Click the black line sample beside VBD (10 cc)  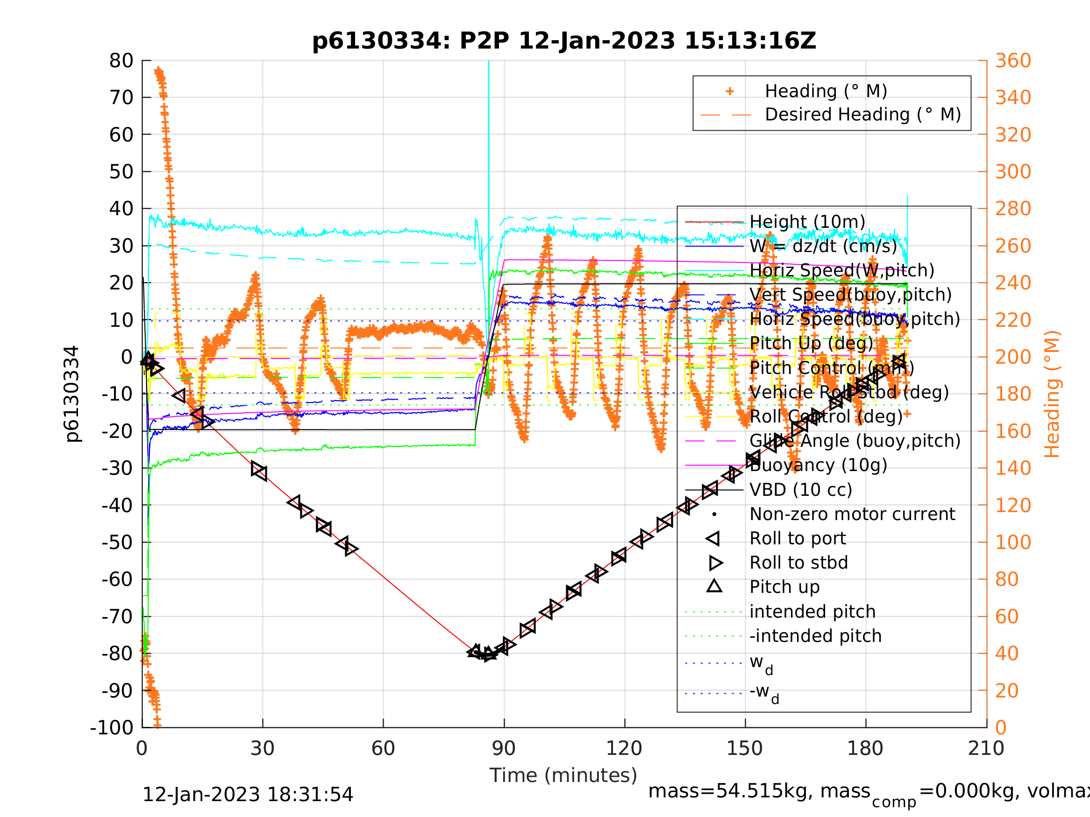tap(714, 490)
